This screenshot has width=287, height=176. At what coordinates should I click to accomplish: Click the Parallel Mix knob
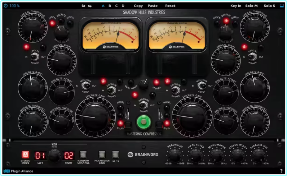(259, 156)
